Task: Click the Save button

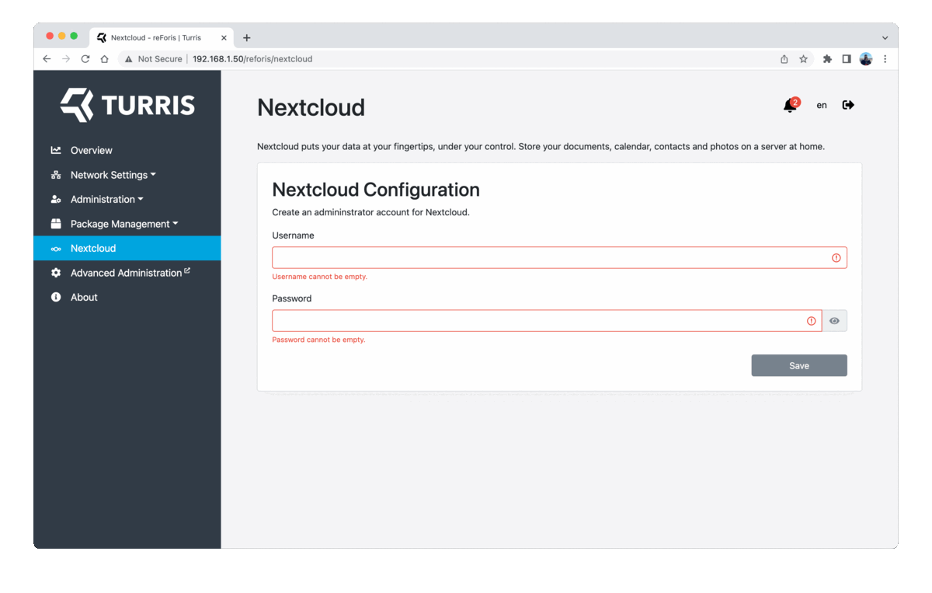Action: 799,365
